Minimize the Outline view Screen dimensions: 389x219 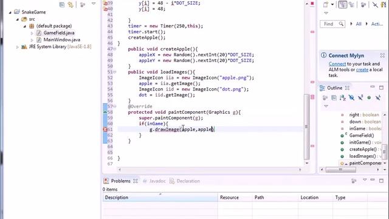click(x=373, y=87)
